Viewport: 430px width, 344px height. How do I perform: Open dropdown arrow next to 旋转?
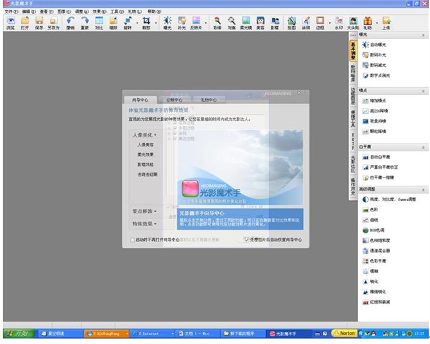tap(137, 23)
